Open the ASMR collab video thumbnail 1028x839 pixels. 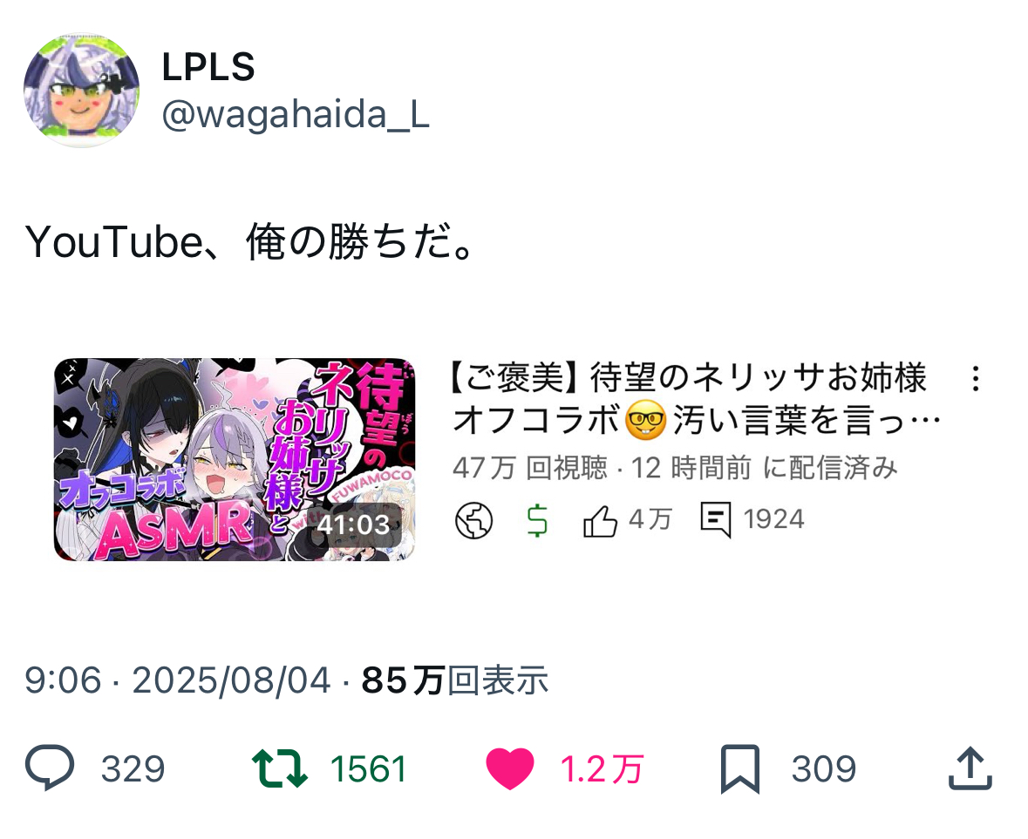pyautogui.click(x=235, y=459)
